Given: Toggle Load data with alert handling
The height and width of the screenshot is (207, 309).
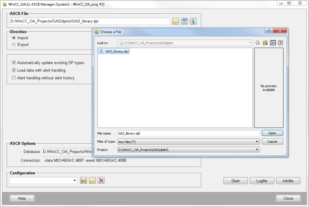Looking at the screenshot, I should (14, 70).
